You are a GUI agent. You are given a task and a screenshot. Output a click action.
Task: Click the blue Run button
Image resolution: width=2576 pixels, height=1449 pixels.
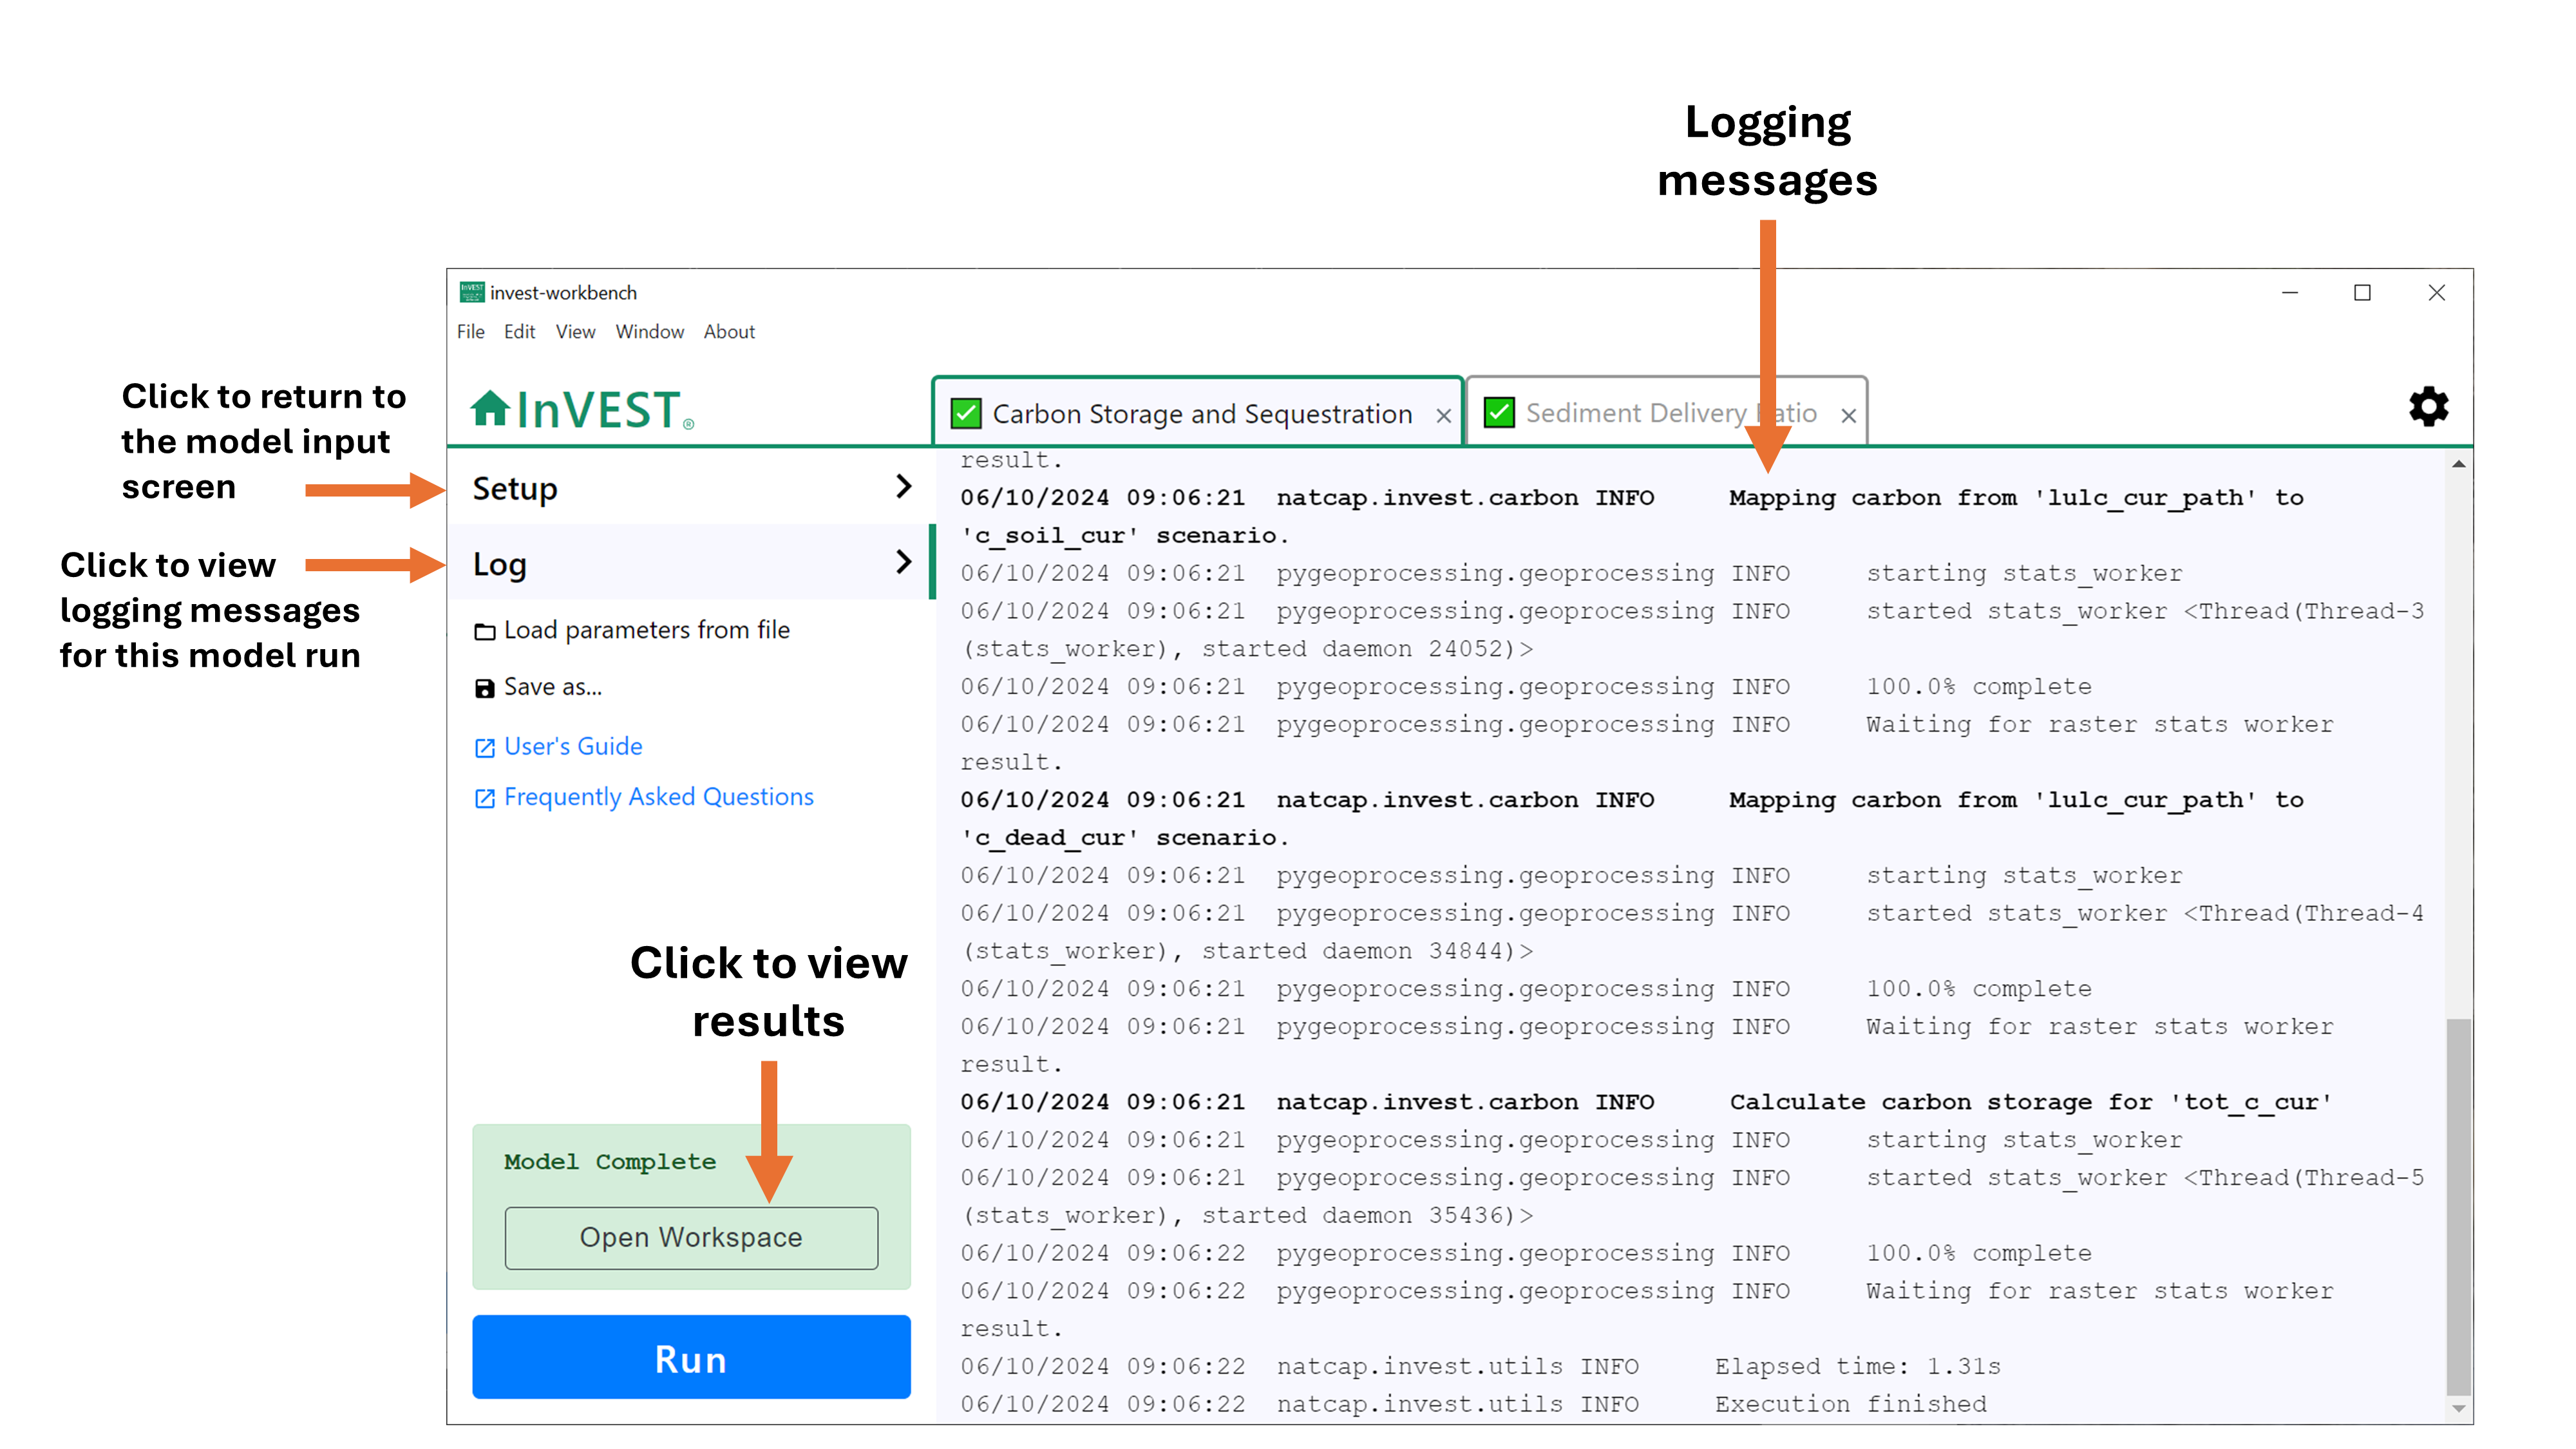(691, 1358)
